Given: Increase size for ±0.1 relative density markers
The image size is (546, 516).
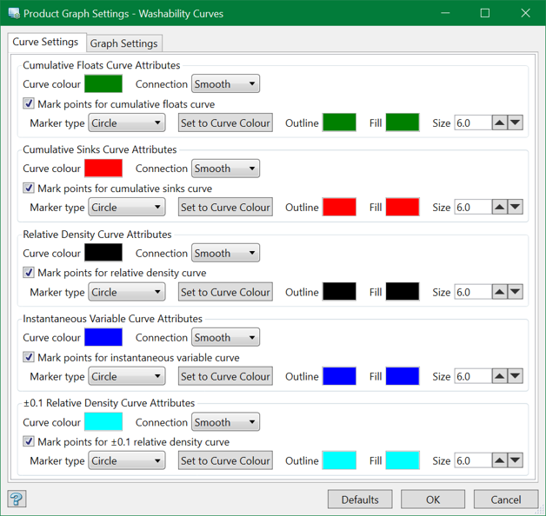Looking at the screenshot, I should click(x=500, y=460).
